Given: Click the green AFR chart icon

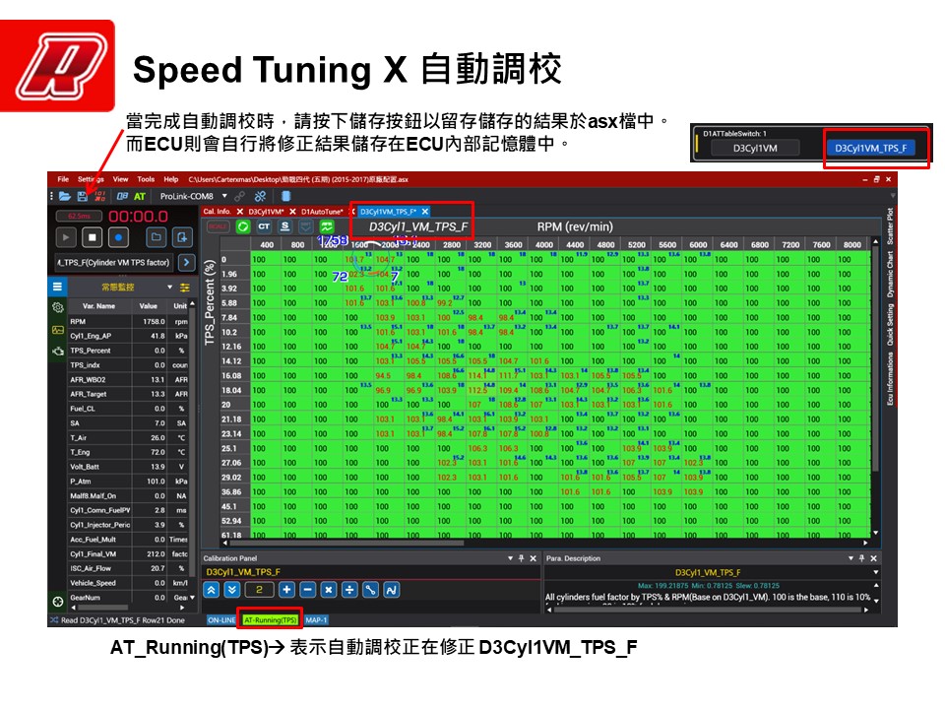Looking at the screenshot, I should [x=327, y=226].
